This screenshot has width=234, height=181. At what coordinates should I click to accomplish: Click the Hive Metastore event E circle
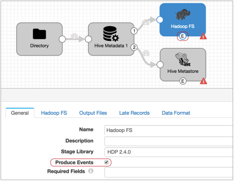pos(183,81)
